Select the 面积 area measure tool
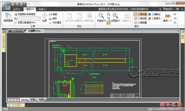The width and height of the screenshot is (185, 111). [x=53, y=18]
